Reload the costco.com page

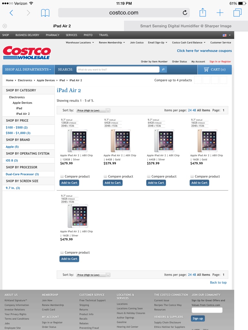coord(185,13)
